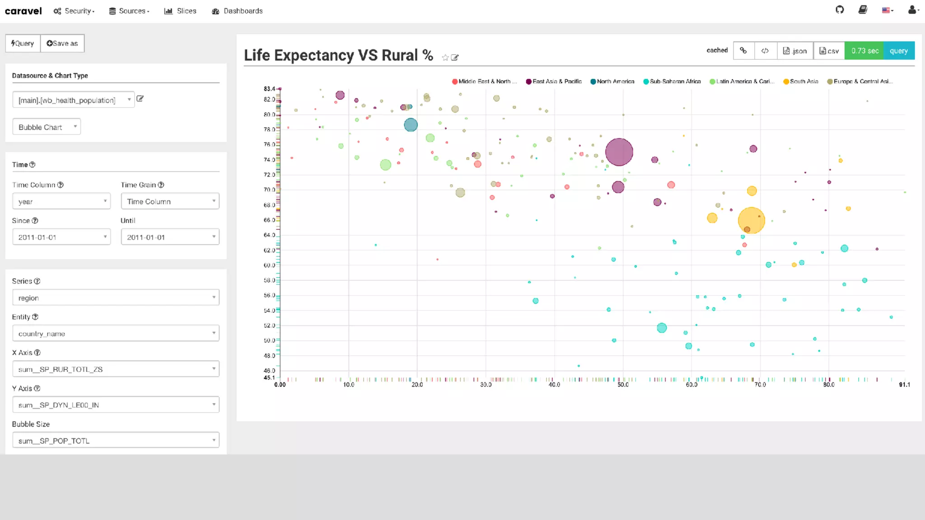Screen dimensions: 925x520
Task: Toggle Sub-Saharan Africa legend series
Action: click(x=672, y=82)
